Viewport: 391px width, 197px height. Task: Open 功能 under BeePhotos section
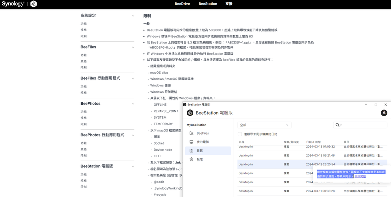pyautogui.click(x=84, y=112)
